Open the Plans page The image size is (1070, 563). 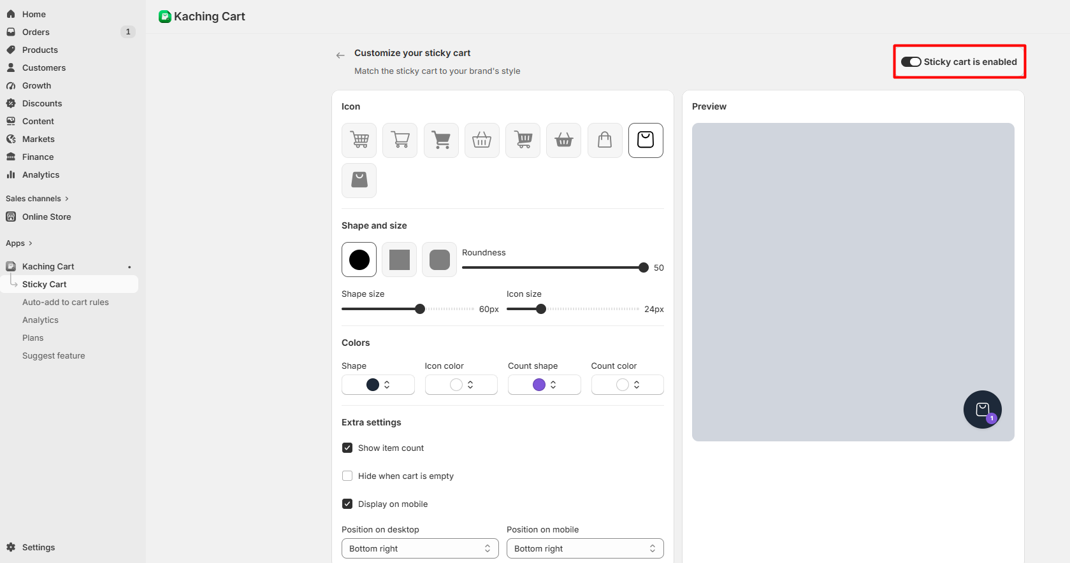click(x=33, y=338)
